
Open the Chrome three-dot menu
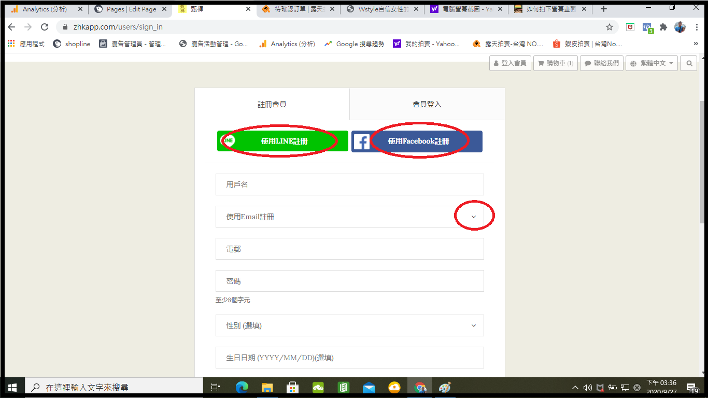pyautogui.click(x=697, y=27)
